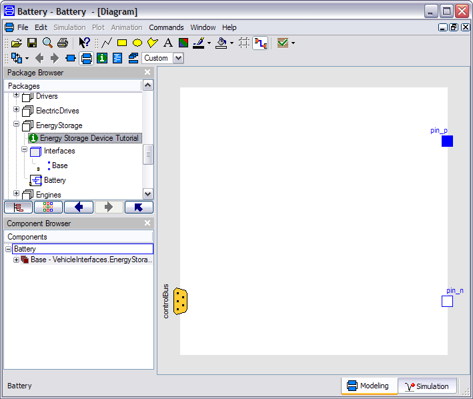
Task: Click the pin_p connector in diagram
Action: [447, 141]
